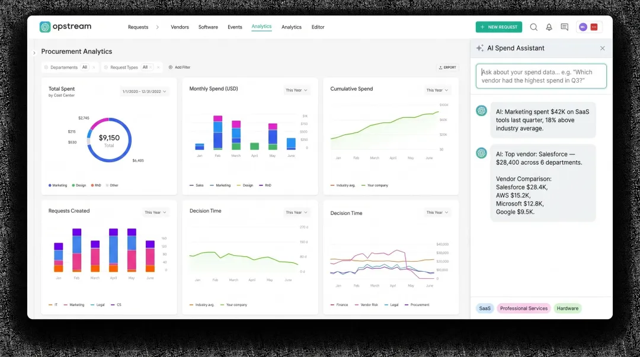Open the Requests nav item
The image size is (640, 357).
point(138,27)
